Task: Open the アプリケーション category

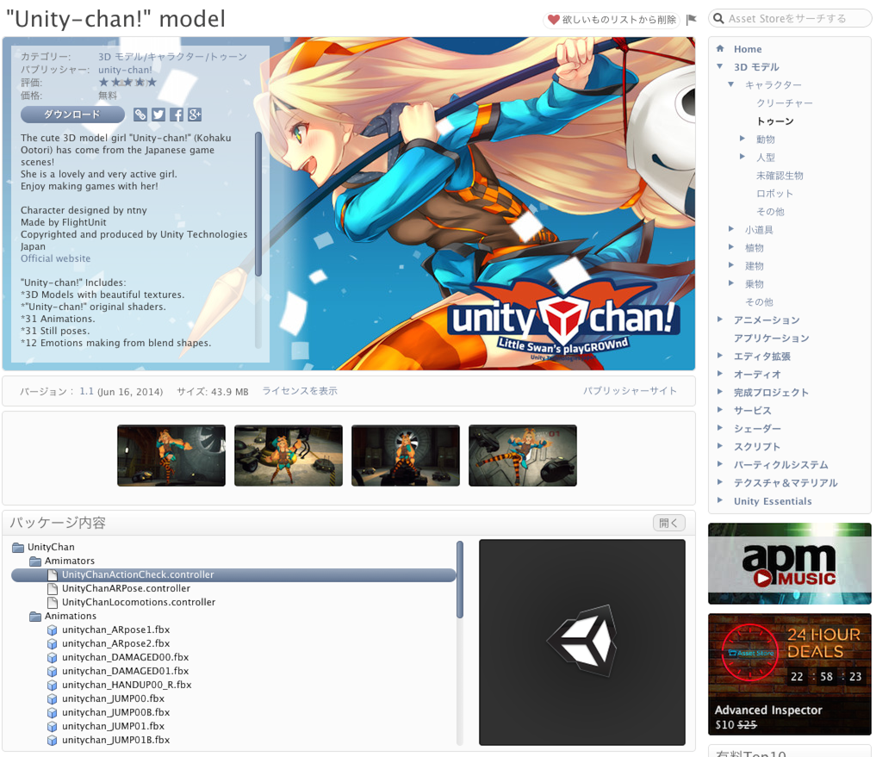Action: click(772, 338)
